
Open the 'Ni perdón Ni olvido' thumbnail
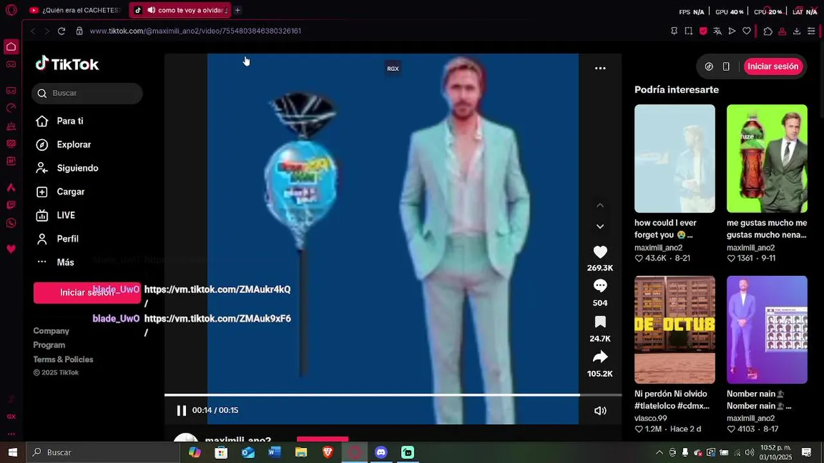(x=675, y=330)
